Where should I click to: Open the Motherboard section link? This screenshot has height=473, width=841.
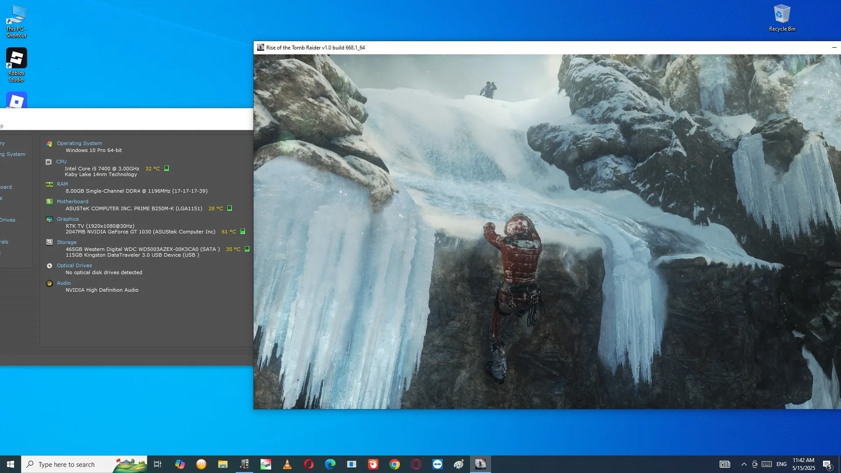[72, 201]
